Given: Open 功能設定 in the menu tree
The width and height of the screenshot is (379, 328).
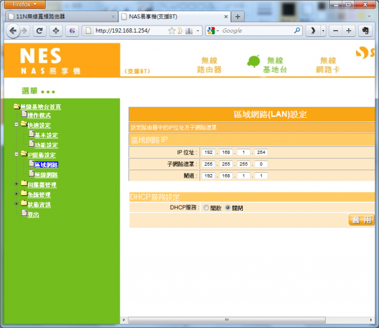Looking at the screenshot, I should [46, 145].
